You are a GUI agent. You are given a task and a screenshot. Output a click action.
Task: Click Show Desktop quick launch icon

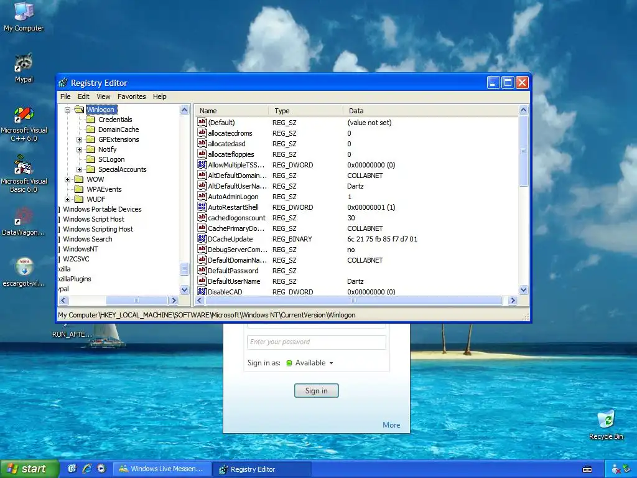point(72,469)
